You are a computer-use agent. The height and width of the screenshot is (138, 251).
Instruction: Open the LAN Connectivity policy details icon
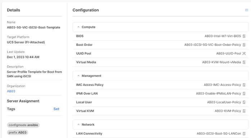pos(244,134)
